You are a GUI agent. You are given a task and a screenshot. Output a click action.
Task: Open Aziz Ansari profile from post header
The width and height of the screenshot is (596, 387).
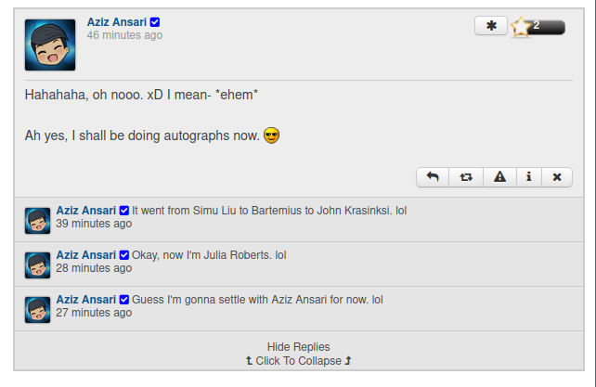117,22
